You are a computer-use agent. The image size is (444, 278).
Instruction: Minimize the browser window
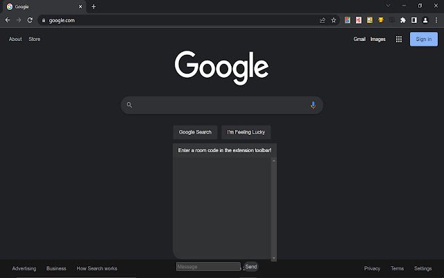[x=404, y=6]
